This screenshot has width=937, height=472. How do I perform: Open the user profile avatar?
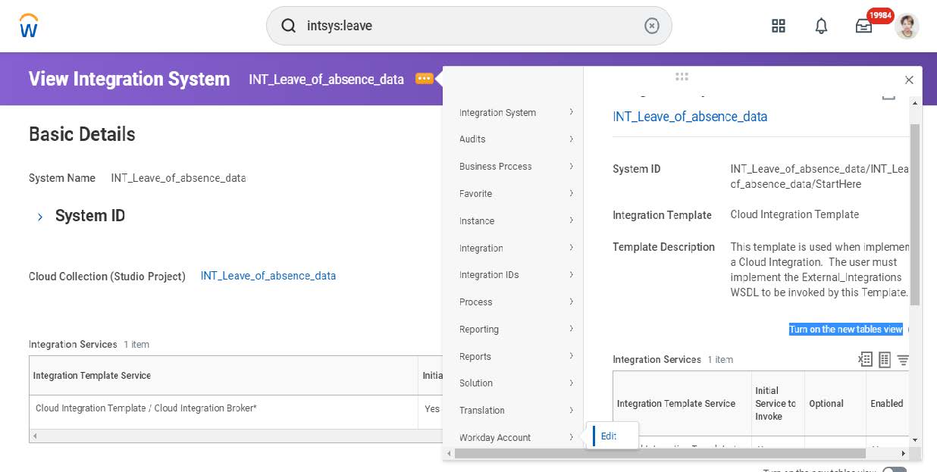[x=907, y=26]
